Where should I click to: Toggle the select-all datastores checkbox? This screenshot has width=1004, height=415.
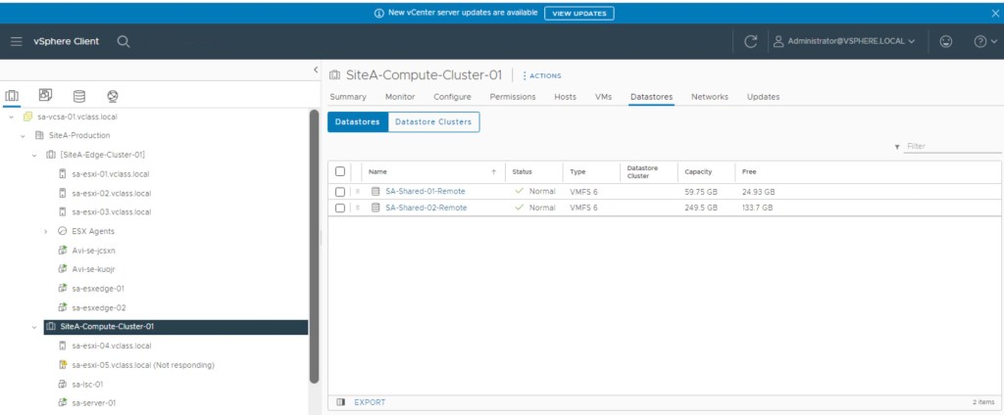(x=340, y=171)
